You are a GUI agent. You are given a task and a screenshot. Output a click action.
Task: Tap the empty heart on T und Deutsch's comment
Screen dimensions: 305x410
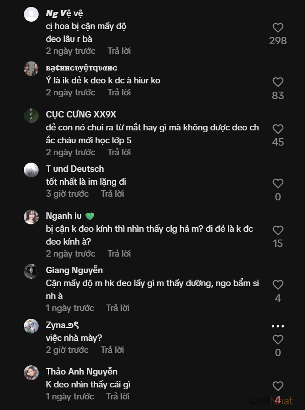tap(278, 183)
